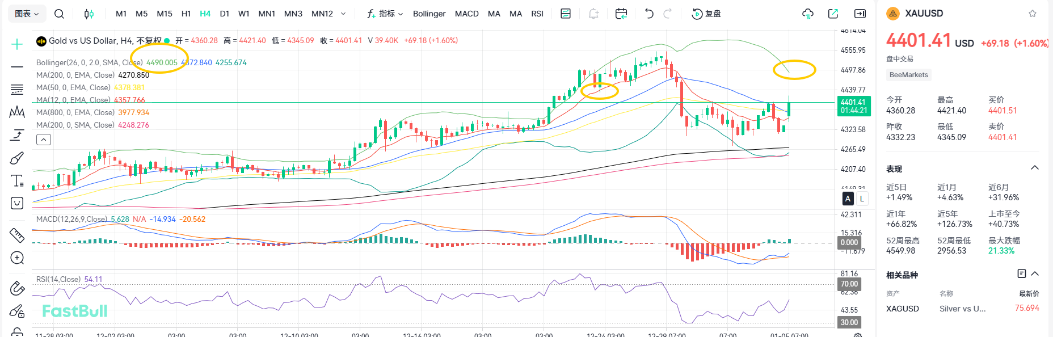This screenshot has height=337, width=1053.
Task: Open the chart layout template icon
Action: pyautogui.click(x=566, y=14)
